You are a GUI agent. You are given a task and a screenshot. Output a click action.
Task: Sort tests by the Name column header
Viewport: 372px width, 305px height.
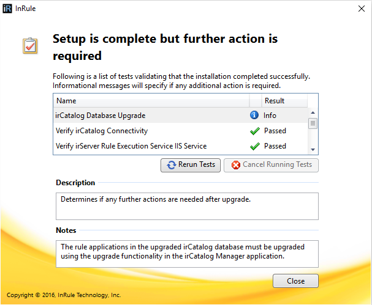(151, 101)
